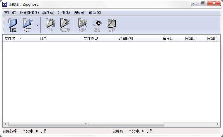223x137 pixels.
Task: Click the 注释 (Comment) toolbar icon
Action: pyautogui.click(x=111, y=23)
